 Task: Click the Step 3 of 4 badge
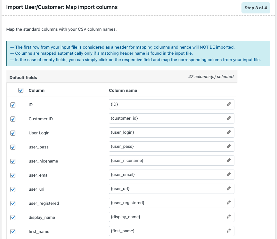tap(256, 8)
